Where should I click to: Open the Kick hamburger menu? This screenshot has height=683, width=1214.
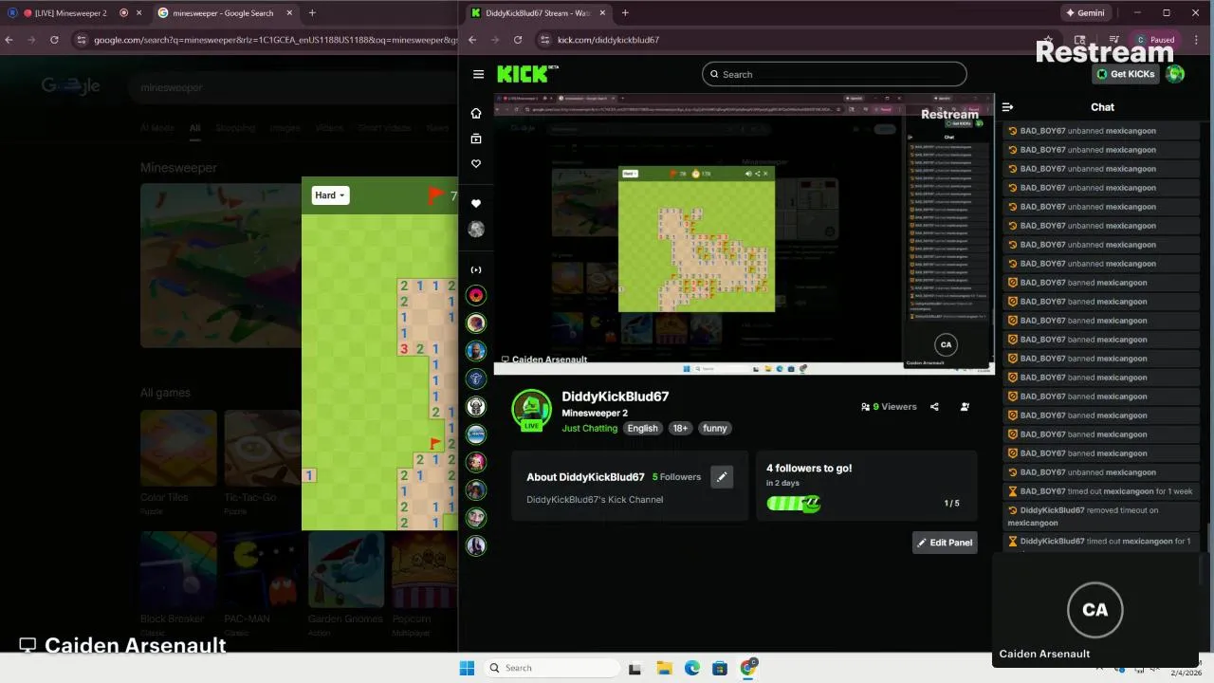point(478,74)
